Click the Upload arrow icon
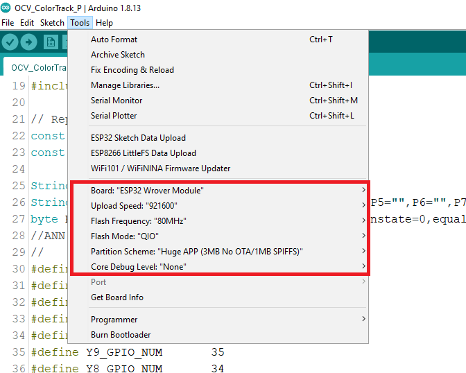The width and height of the screenshot is (466, 373). coord(28,42)
